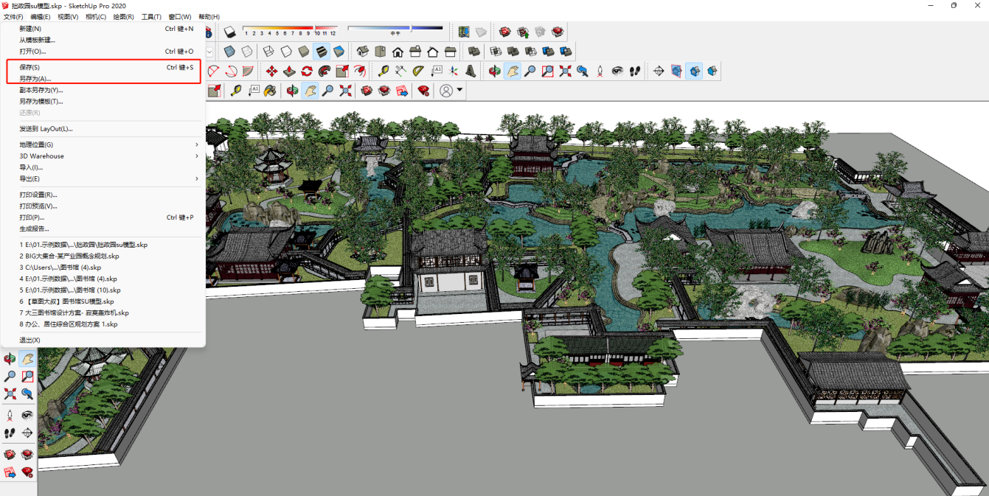Viewport: 989px width, 496px height.
Task: Click 导入(I)... in the file menu
Action: click(x=31, y=167)
